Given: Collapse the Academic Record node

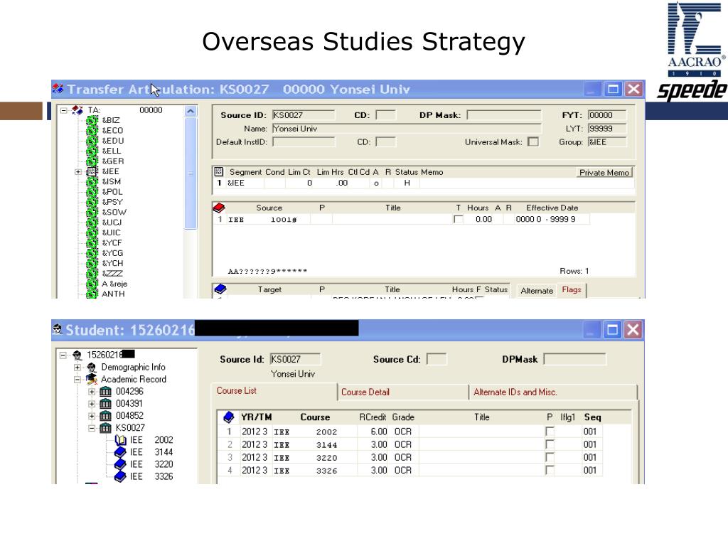Looking at the screenshot, I should tap(77, 380).
